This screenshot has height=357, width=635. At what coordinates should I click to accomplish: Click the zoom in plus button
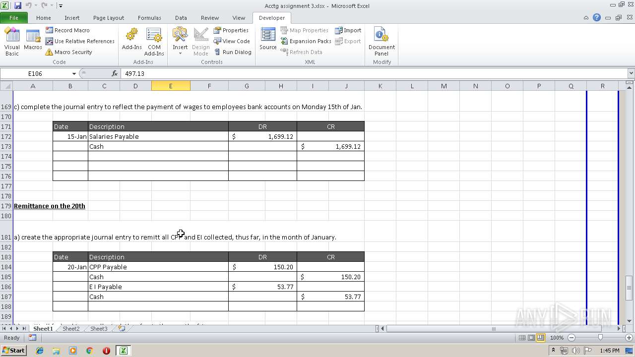click(x=630, y=338)
